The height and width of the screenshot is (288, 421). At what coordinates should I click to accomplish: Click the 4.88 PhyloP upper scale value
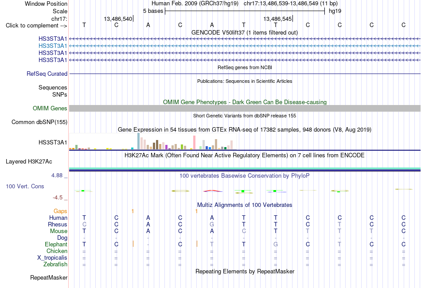(x=57, y=175)
